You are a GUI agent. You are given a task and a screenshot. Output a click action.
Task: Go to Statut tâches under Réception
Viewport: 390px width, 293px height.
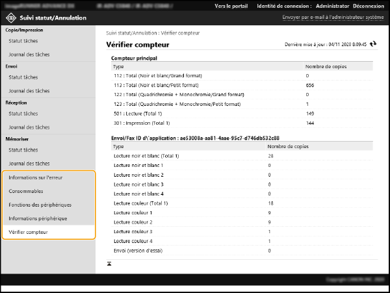[x=23, y=114]
